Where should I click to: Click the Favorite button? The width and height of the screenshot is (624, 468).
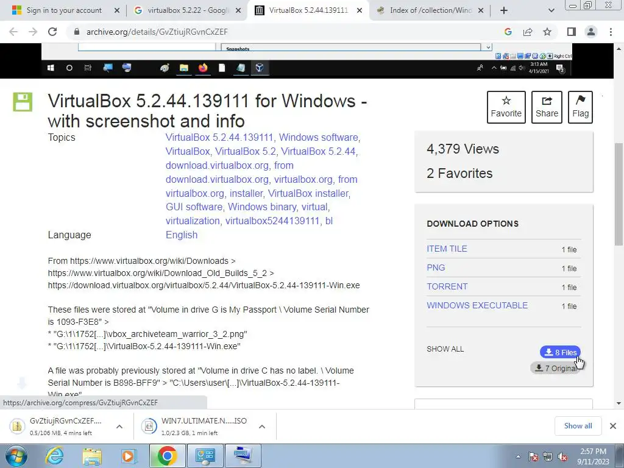506,107
